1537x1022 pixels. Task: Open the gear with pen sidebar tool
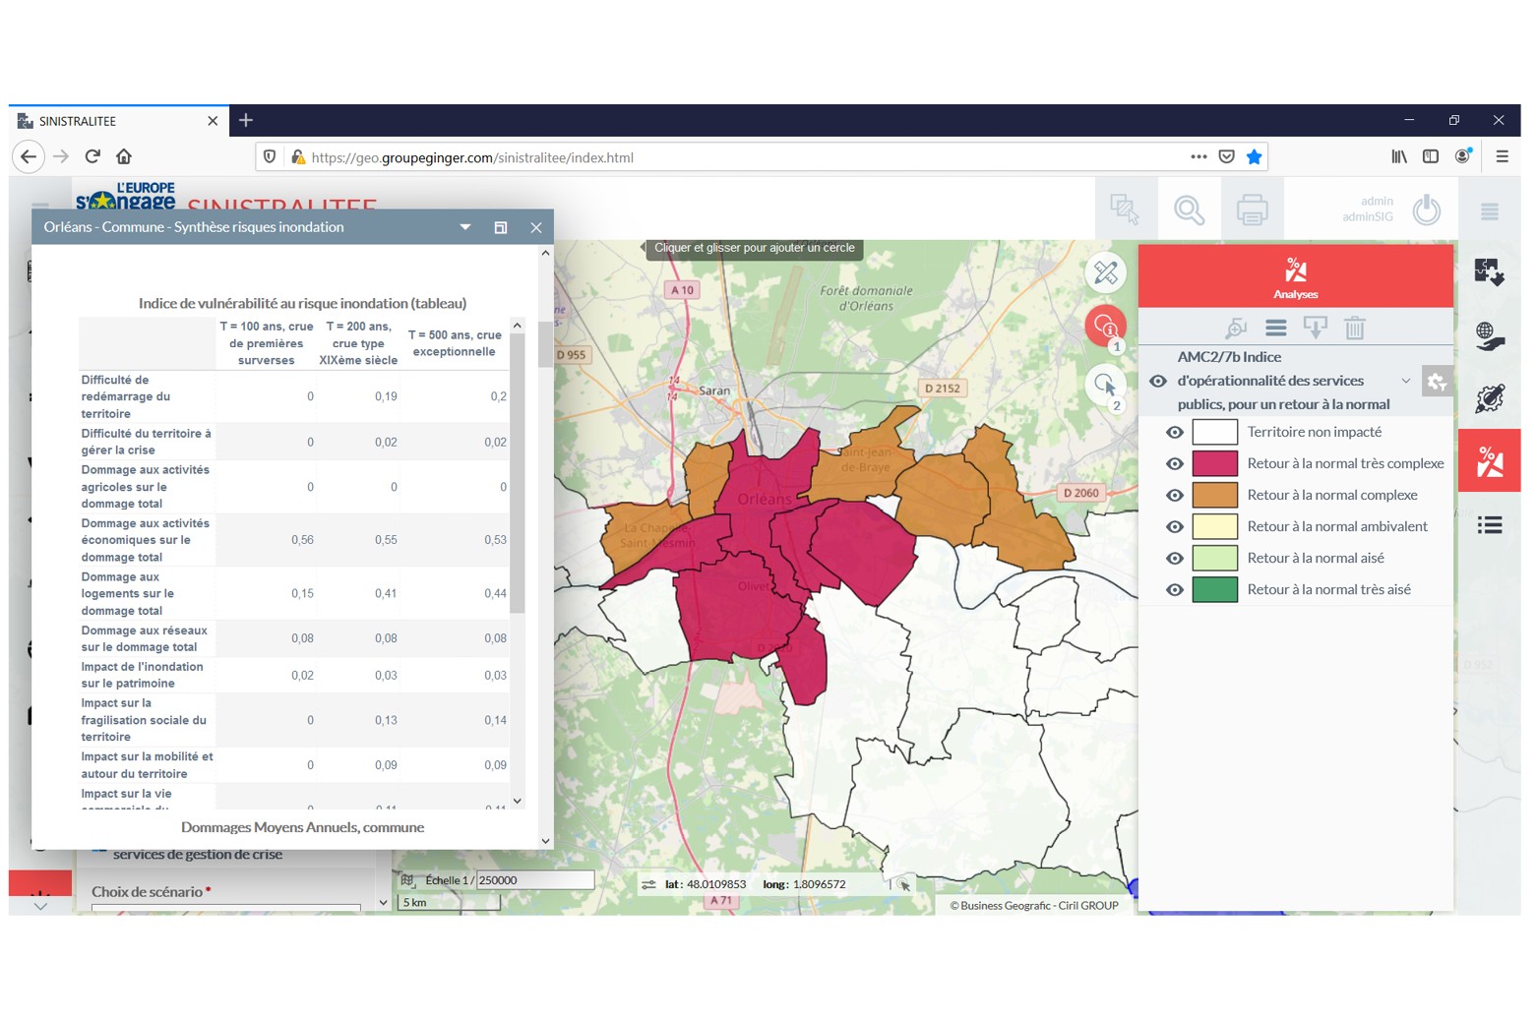1489,398
